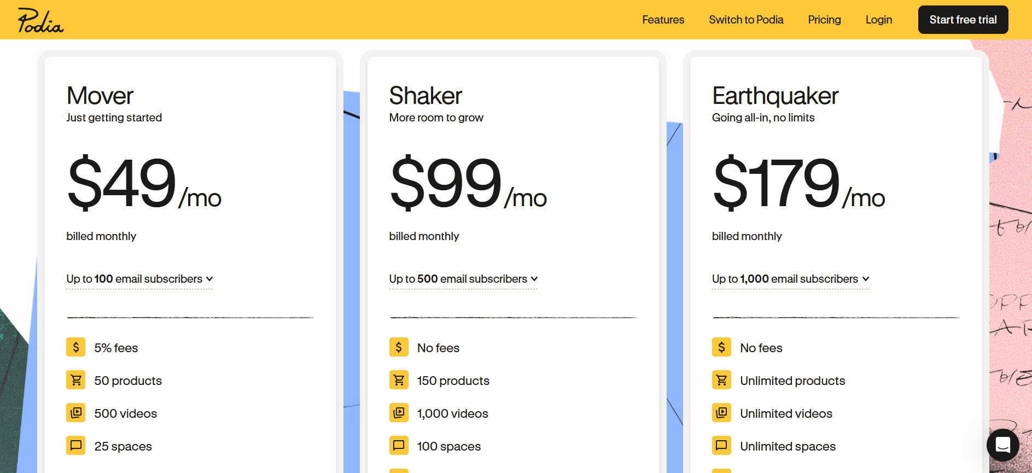Screen dimensions: 1032x473
Task: Click the Start free trial button
Action: [963, 20]
